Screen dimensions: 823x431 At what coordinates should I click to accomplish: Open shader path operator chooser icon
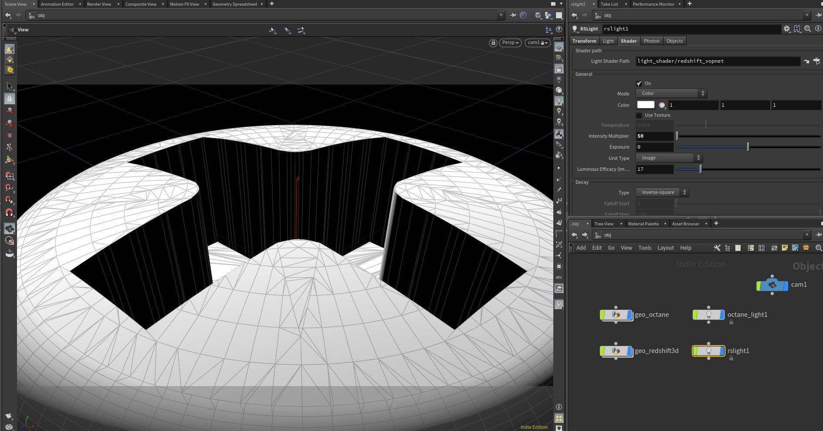pyautogui.click(x=816, y=61)
